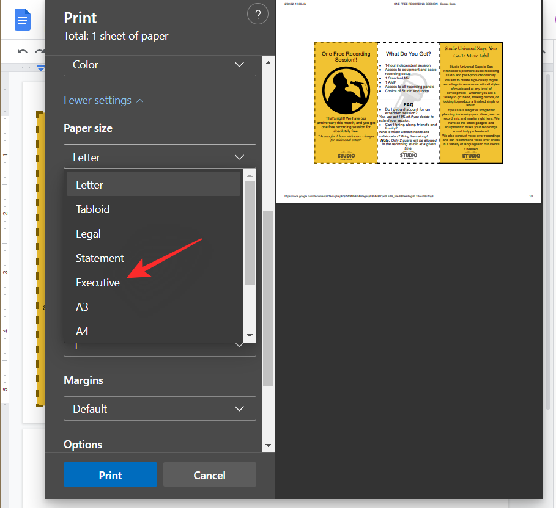Click the Cancel button
Screen dimensions: 556x508
[x=209, y=475]
